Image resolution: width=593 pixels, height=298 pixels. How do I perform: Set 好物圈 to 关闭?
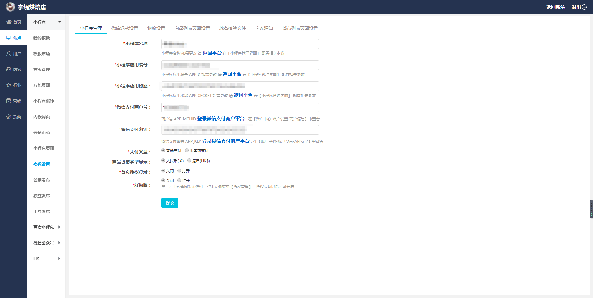[163, 181]
